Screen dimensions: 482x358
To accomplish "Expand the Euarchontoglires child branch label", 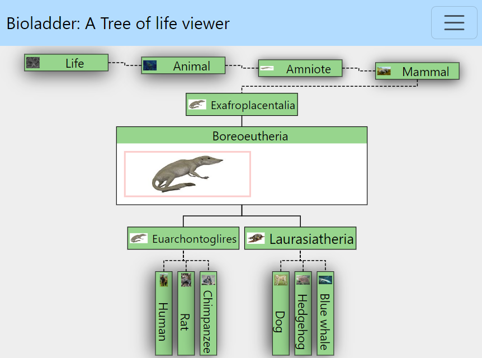I will coord(194,239).
